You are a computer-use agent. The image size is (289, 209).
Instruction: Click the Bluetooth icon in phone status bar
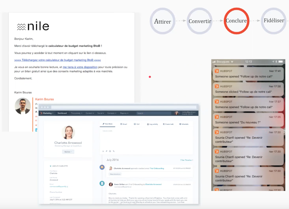[x=276, y=62]
